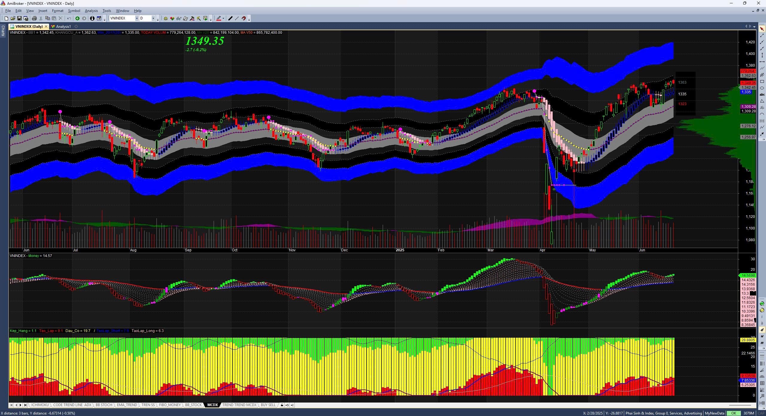
Task: Toggle the red arrow Select tool
Action: [x=762, y=29]
